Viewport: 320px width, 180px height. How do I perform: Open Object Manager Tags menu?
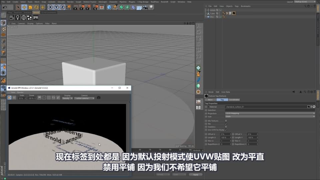point(237,6)
